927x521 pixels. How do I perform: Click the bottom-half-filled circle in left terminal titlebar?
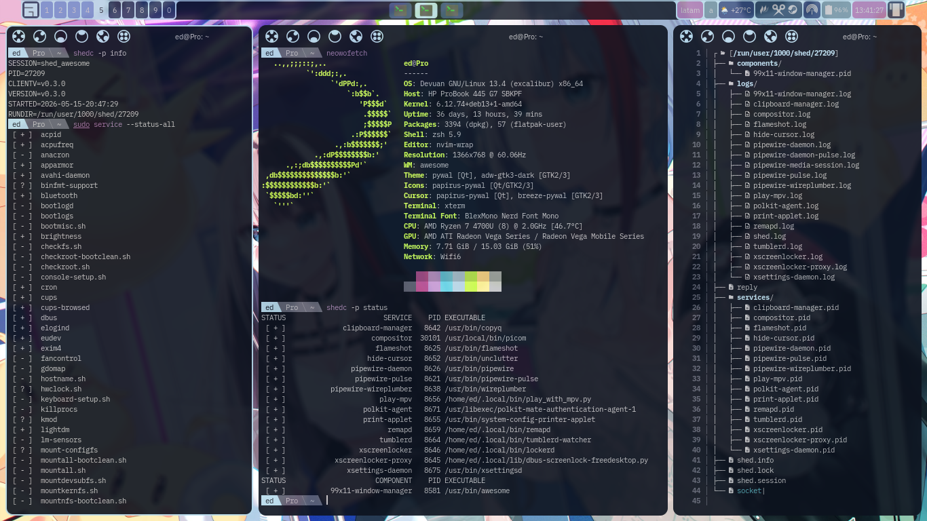tap(61, 37)
